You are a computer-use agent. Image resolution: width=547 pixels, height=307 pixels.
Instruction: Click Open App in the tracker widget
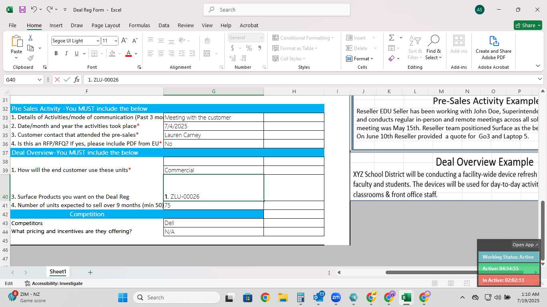pos(525,245)
